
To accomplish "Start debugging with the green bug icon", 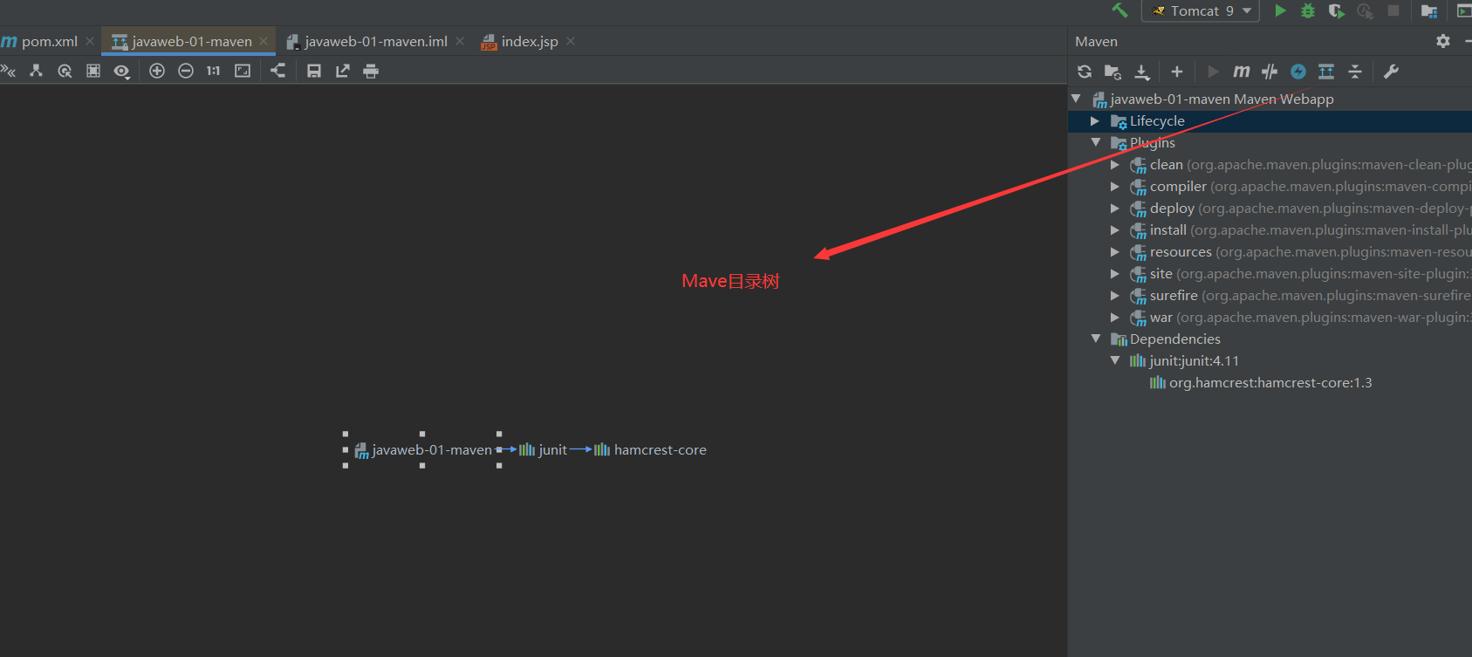I will [x=1308, y=10].
